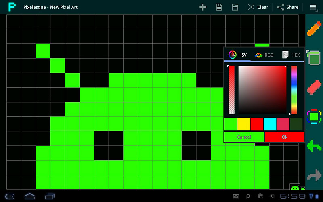Tap the system clock showing 6:58

click(292, 196)
